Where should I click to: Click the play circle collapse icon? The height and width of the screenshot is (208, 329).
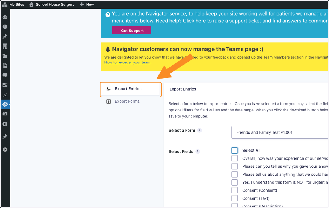5,150
